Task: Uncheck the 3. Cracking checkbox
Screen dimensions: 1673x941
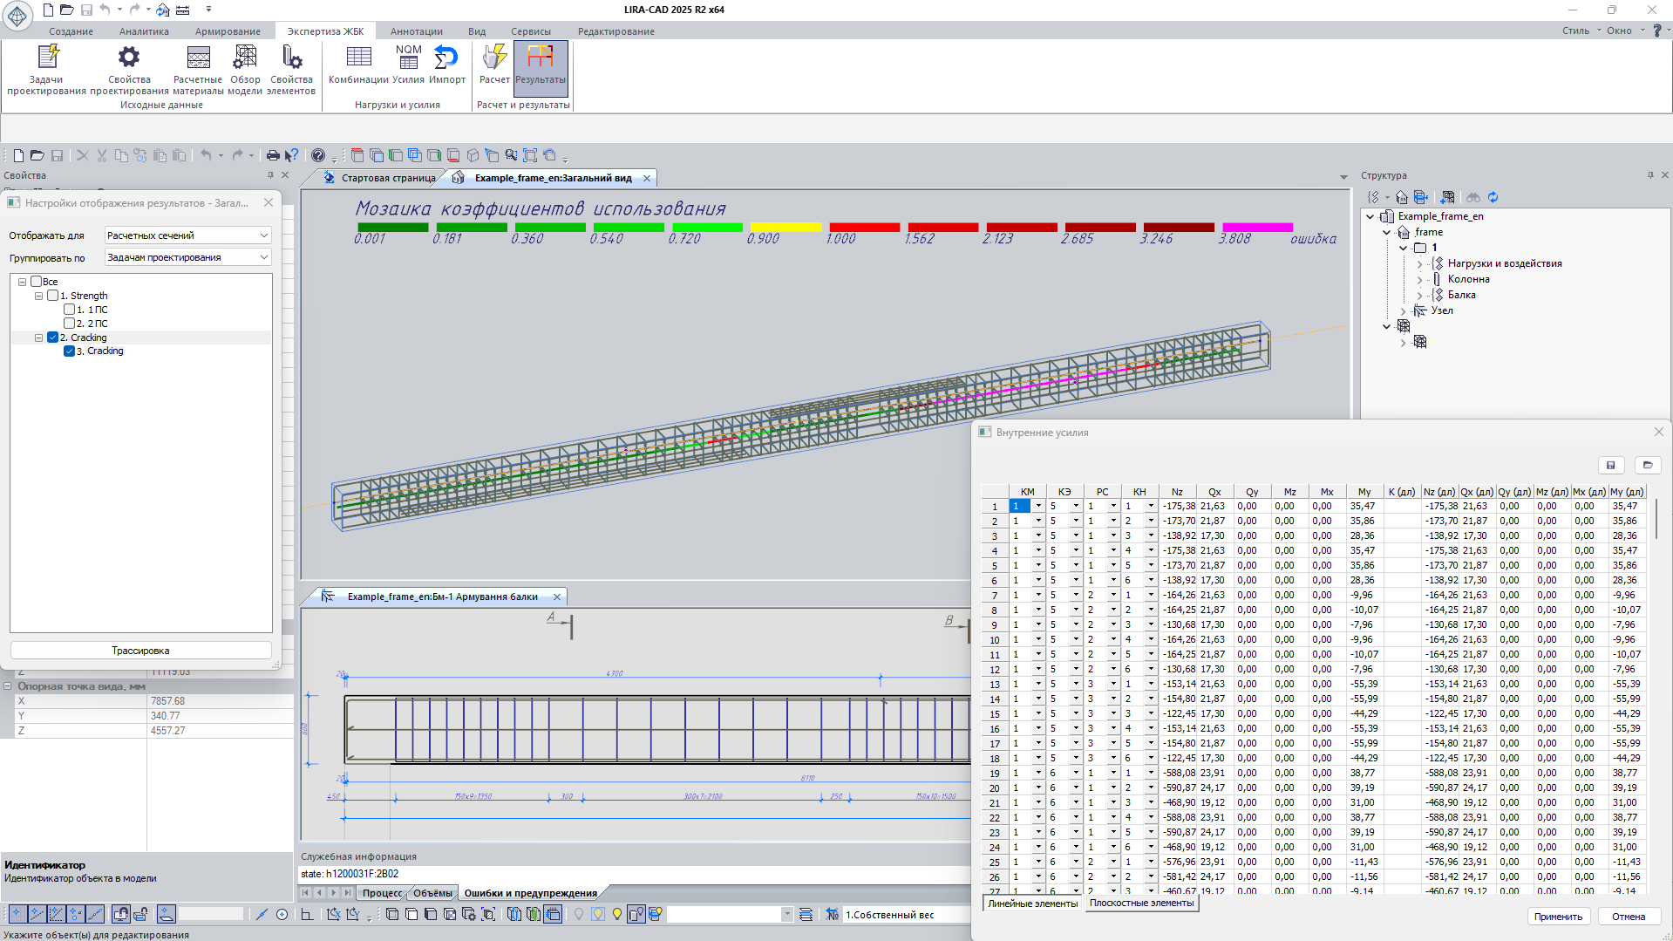Action: click(x=70, y=351)
